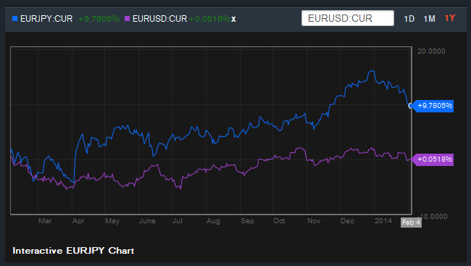Click the Oct axis label
The width and height of the screenshot is (471, 266).
[x=279, y=221]
